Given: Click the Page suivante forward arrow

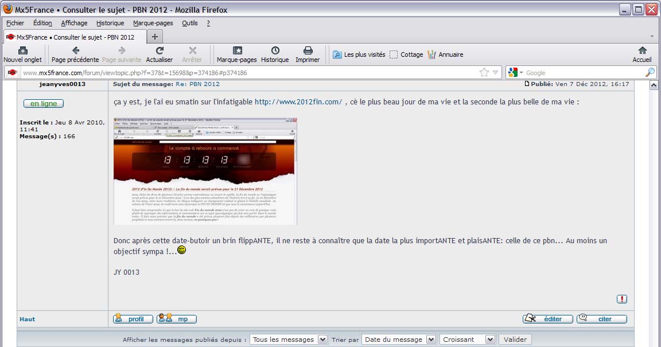Looking at the screenshot, I should click(x=122, y=50).
